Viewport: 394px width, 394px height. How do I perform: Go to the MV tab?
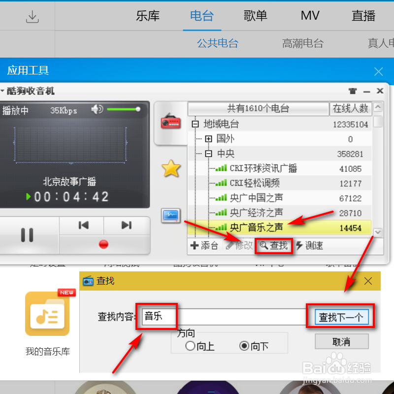point(310,16)
